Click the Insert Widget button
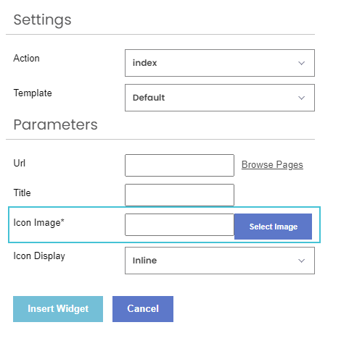 (x=58, y=309)
